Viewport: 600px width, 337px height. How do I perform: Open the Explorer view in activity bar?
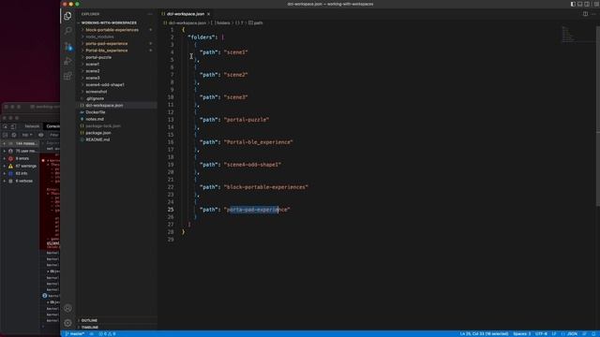click(x=67, y=16)
